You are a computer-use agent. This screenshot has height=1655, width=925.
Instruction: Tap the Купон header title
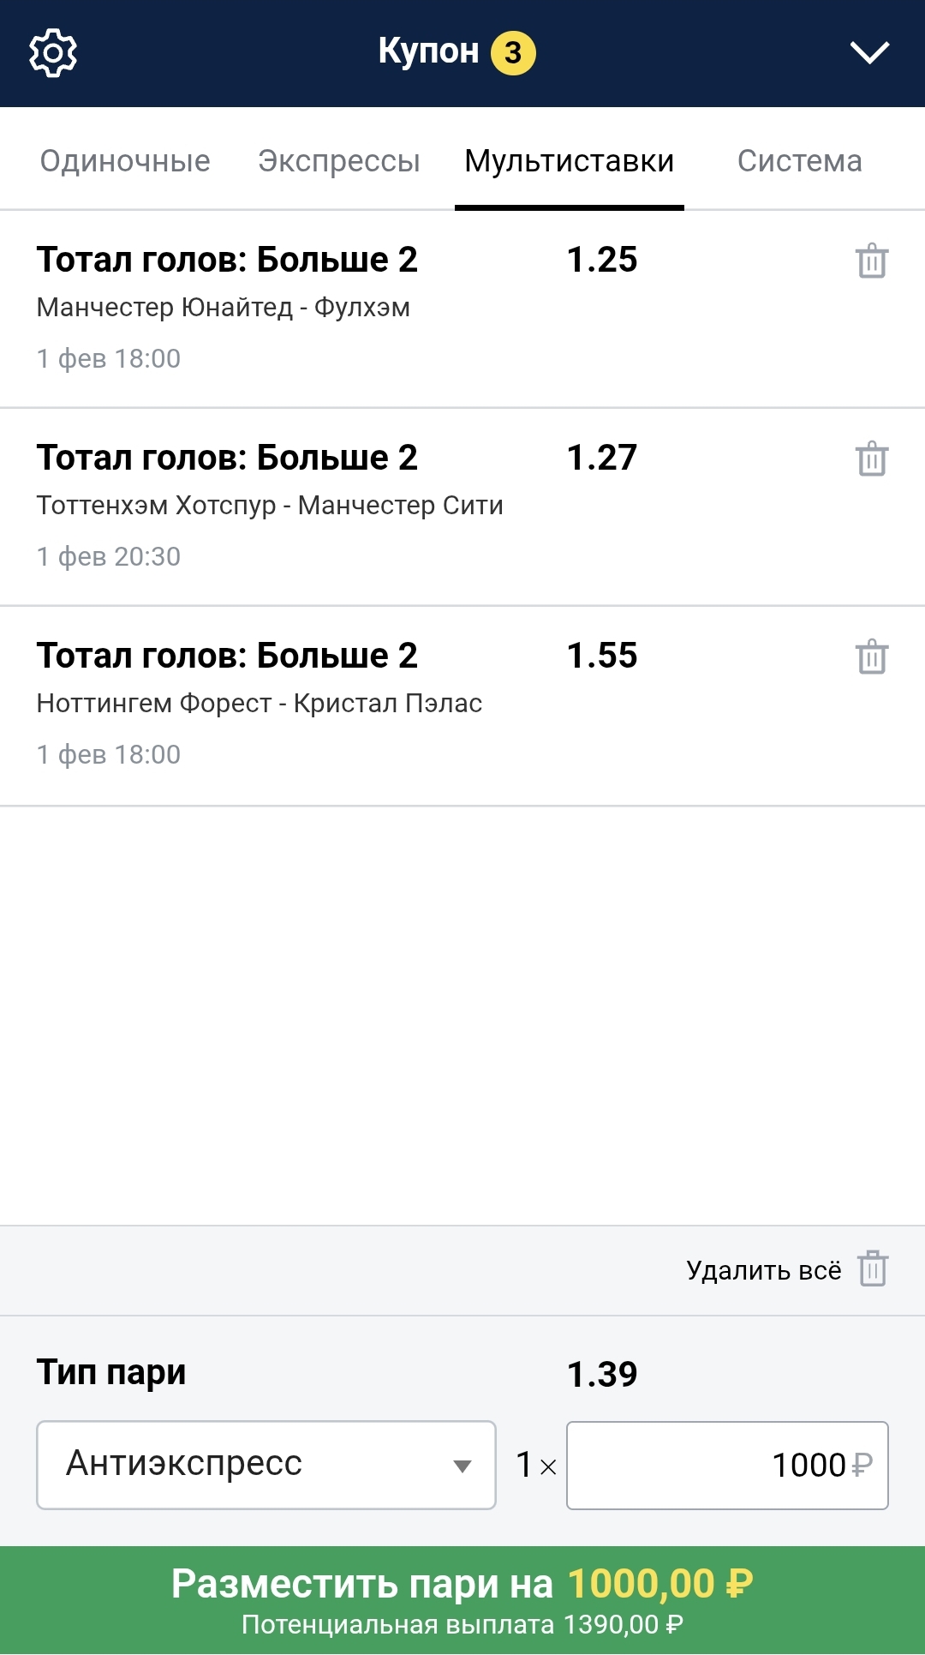428,51
